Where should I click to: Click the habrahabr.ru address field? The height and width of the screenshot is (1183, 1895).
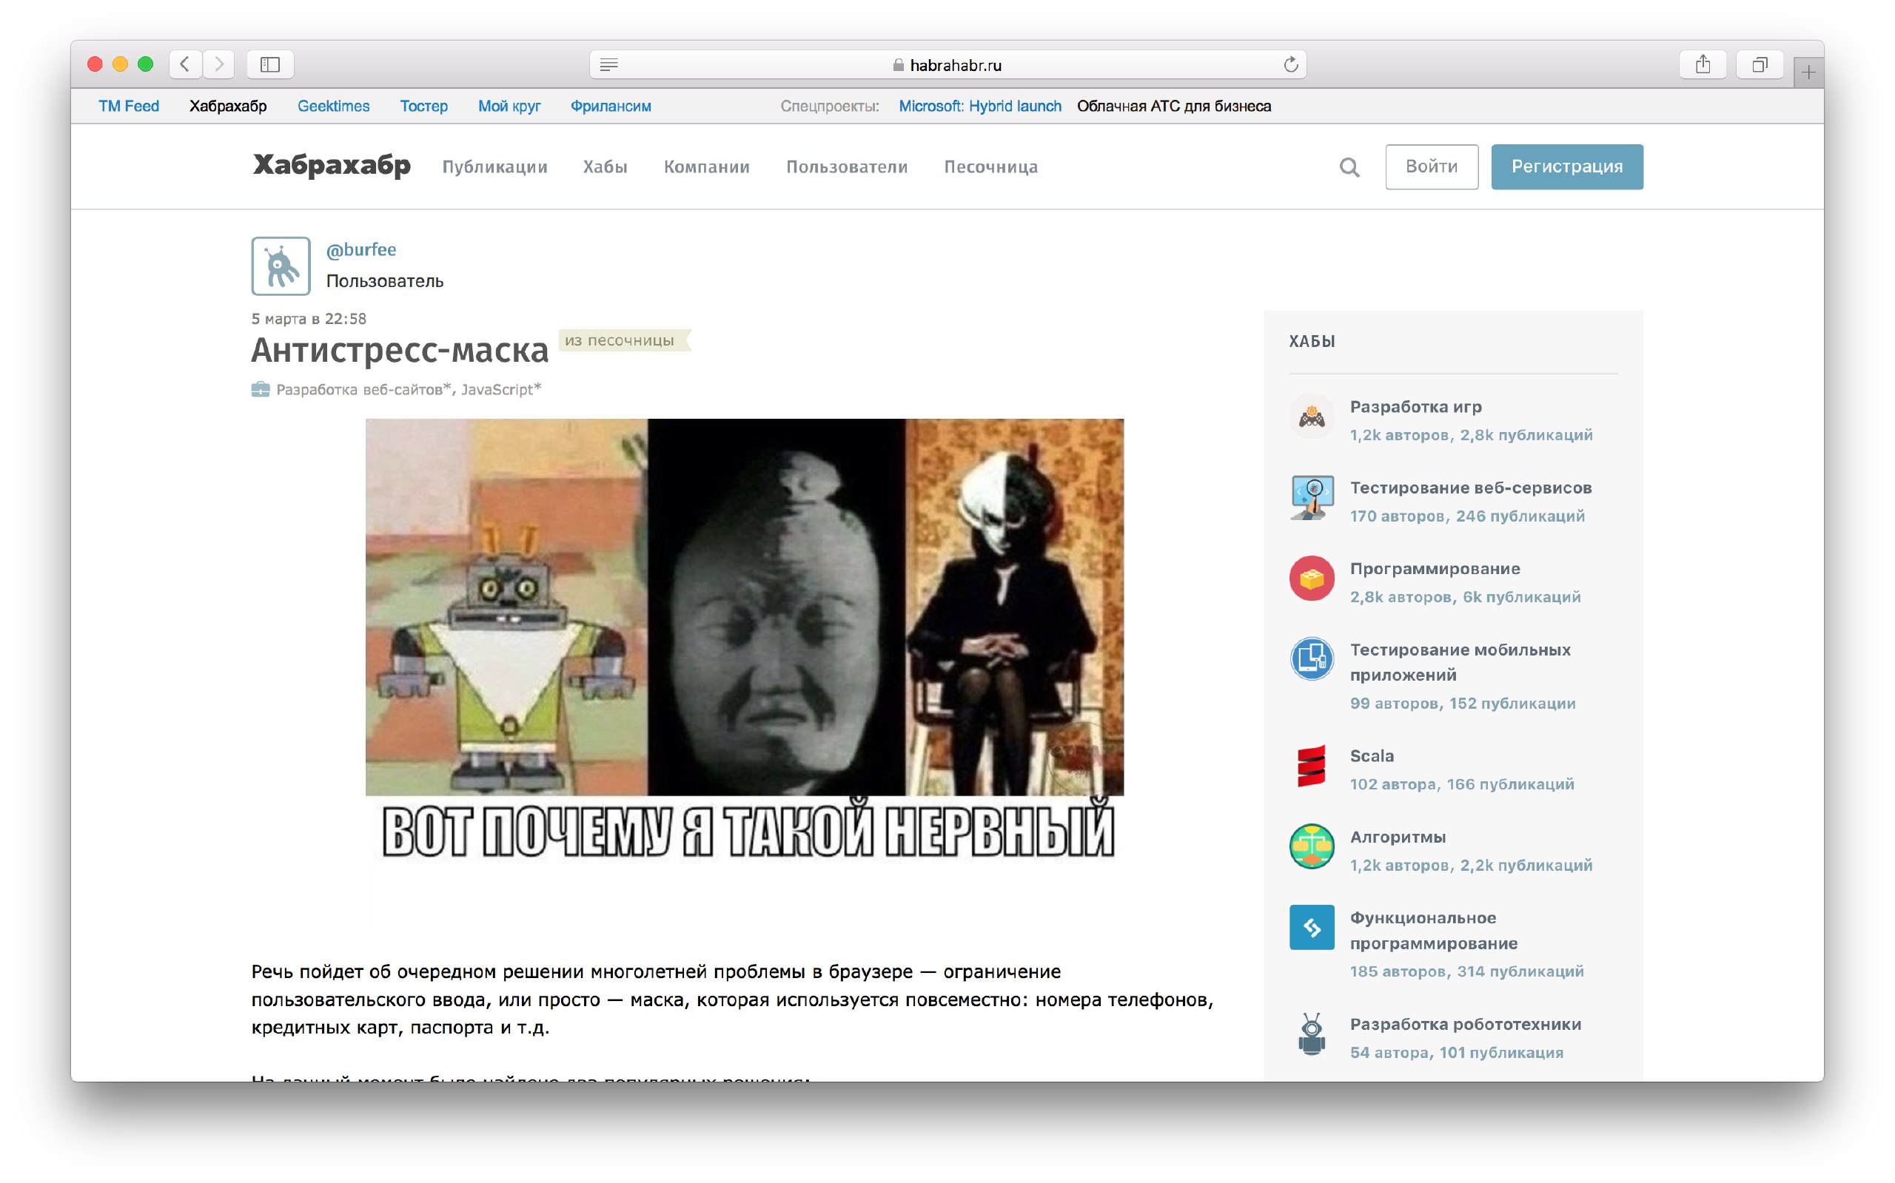[947, 65]
